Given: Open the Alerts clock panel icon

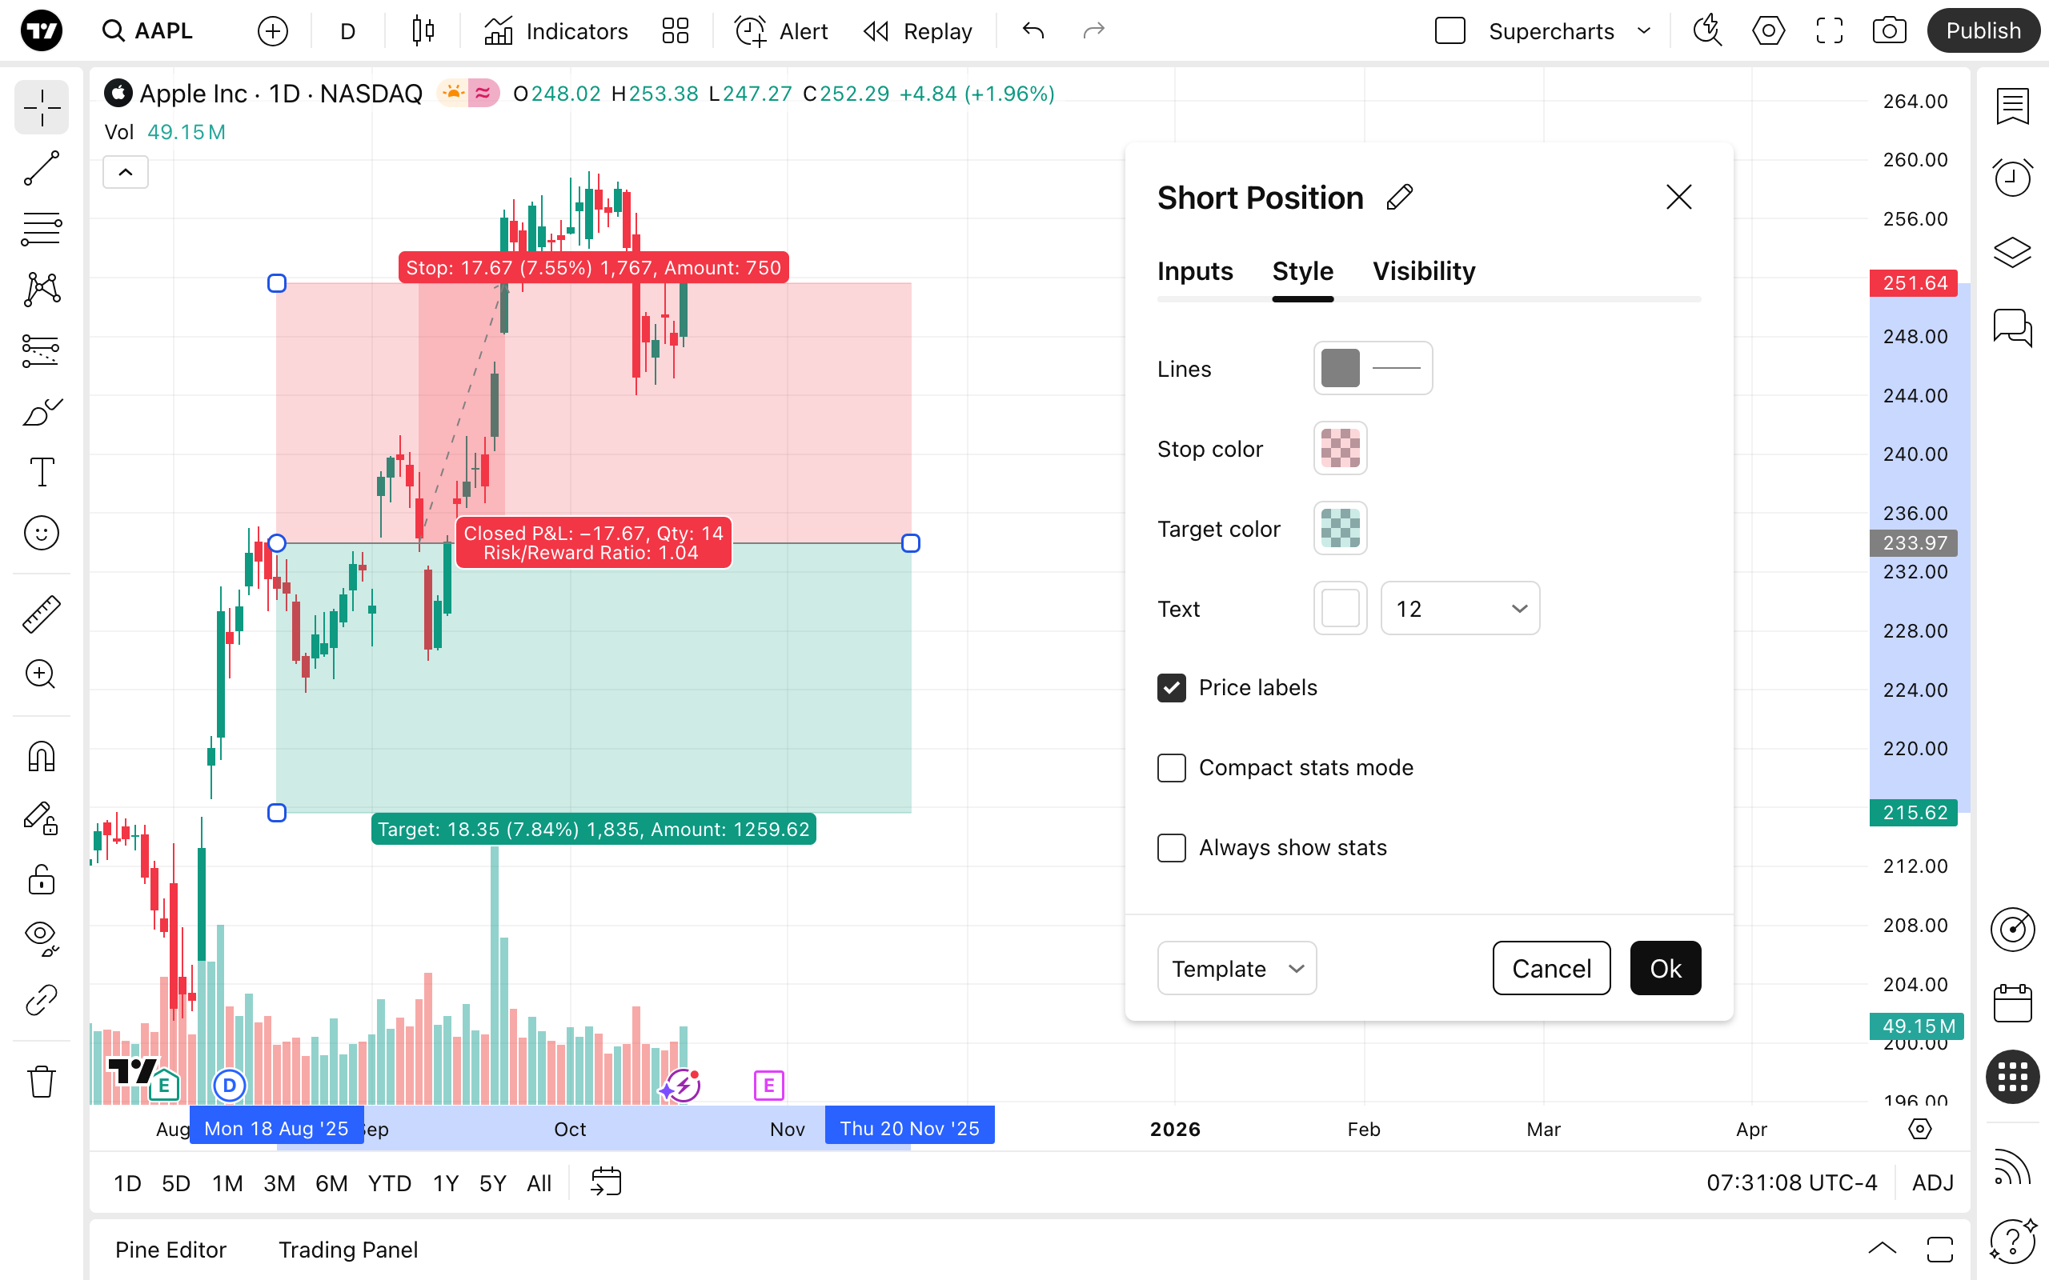Looking at the screenshot, I should (2011, 177).
